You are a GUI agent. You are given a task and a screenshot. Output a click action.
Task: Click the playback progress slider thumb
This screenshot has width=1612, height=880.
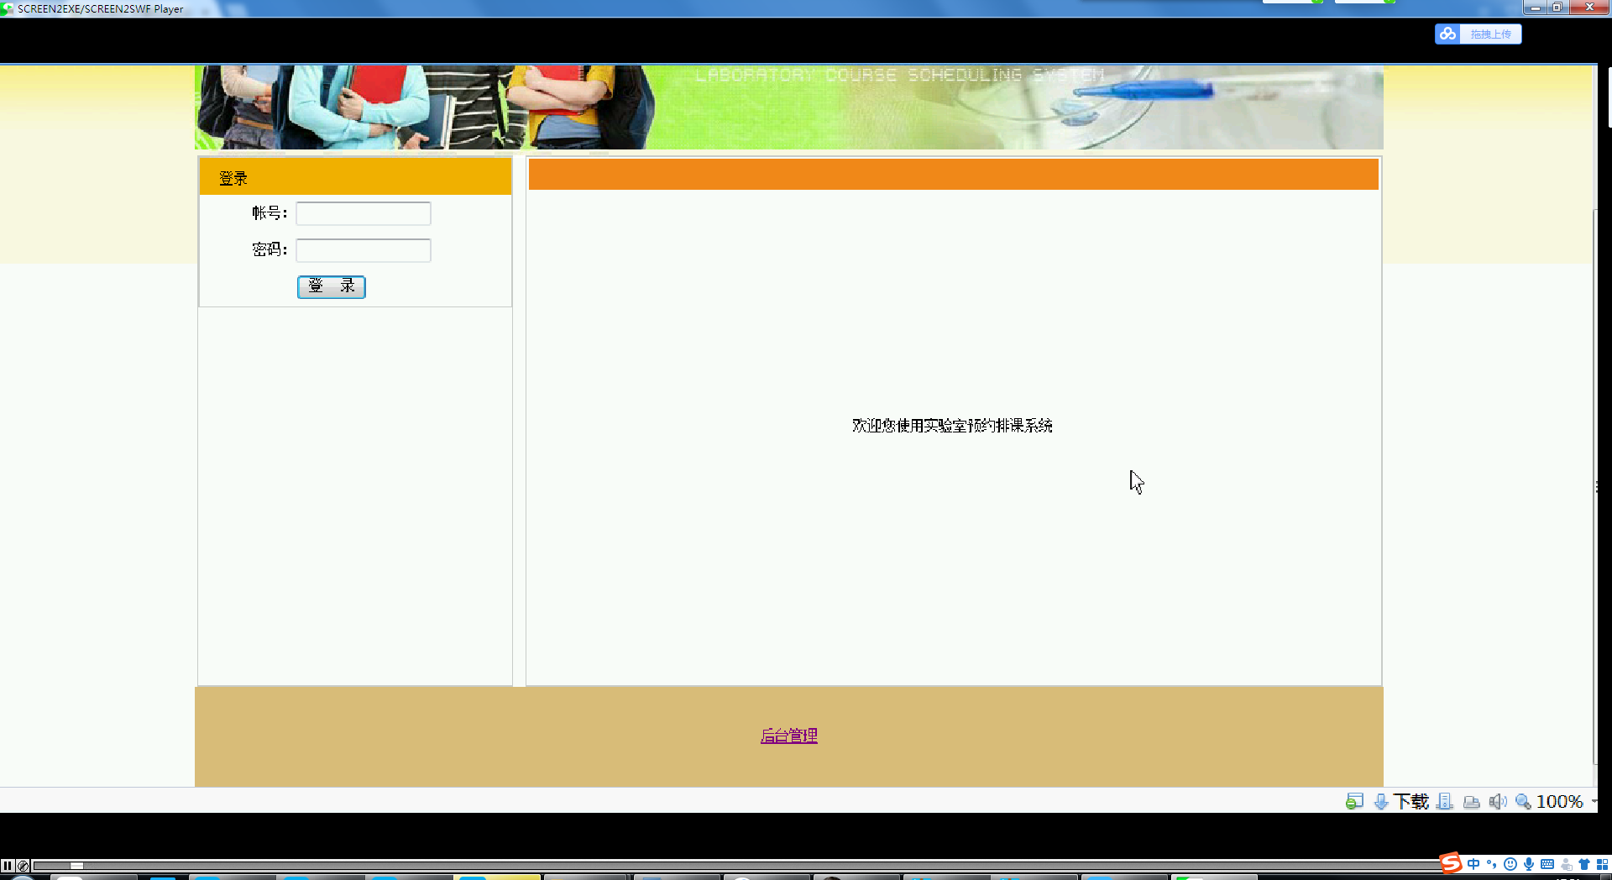tap(76, 866)
